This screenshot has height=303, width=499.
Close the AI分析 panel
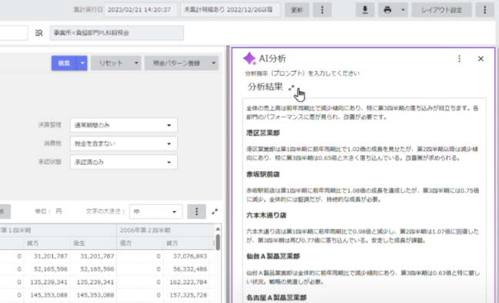pyautogui.click(x=481, y=59)
